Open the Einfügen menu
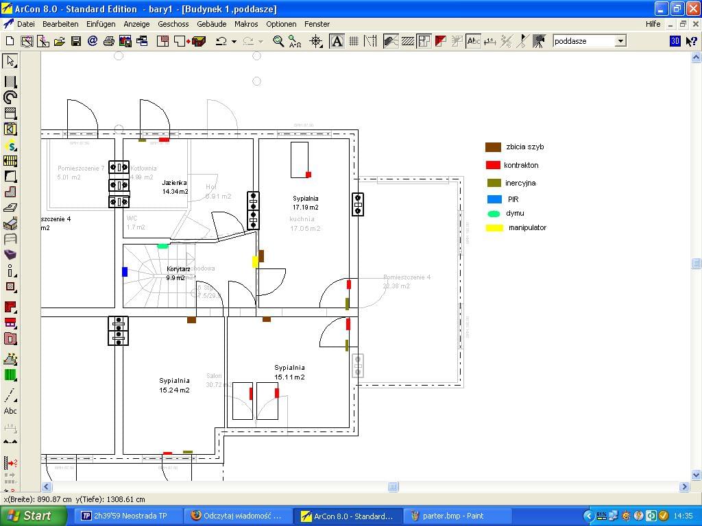 [101, 24]
